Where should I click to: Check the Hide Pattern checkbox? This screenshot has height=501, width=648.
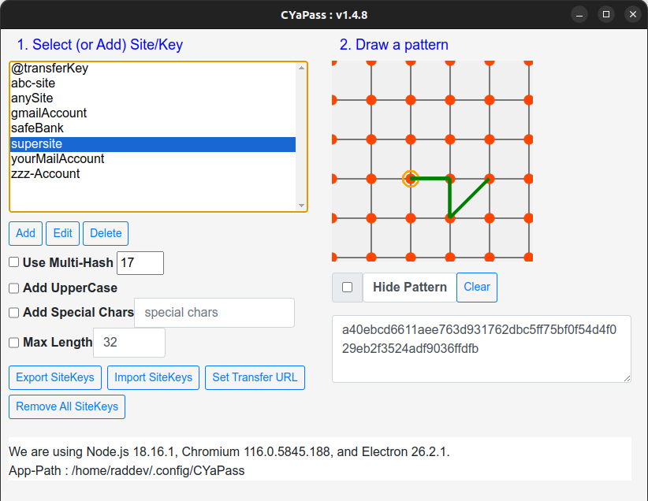click(347, 288)
